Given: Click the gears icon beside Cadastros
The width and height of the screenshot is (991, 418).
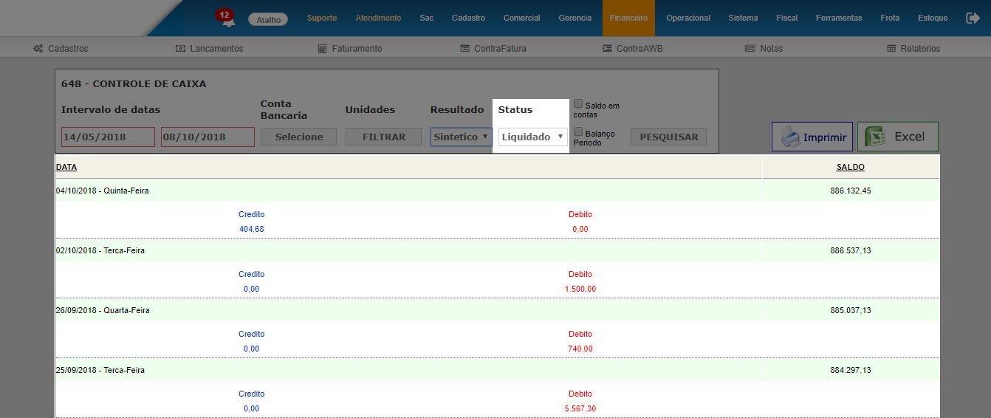Looking at the screenshot, I should 38,49.
